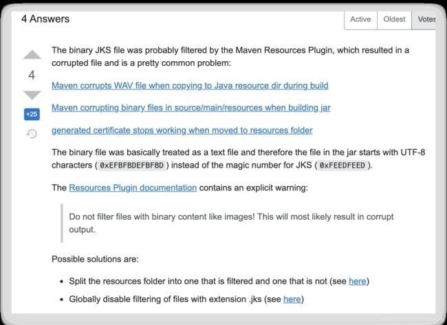Click the vote count number 4
The width and height of the screenshot is (447, 325).
click(32, 75)
